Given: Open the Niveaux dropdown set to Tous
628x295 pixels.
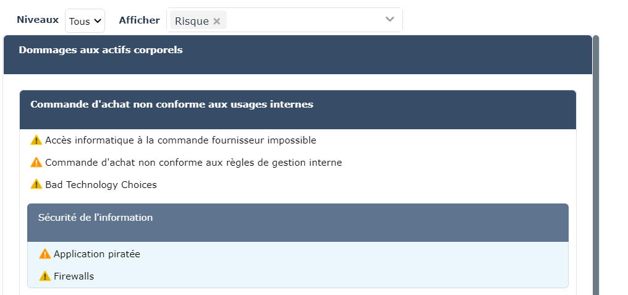Looking at the screenshot, I should (x=85, y=21).
